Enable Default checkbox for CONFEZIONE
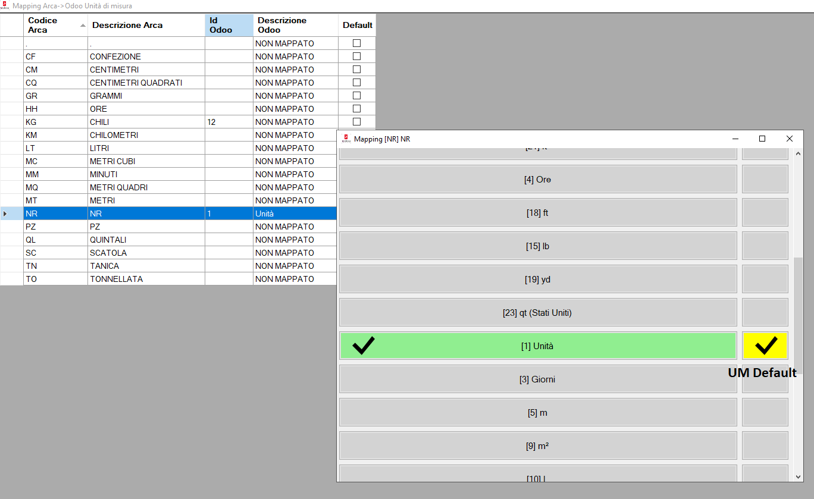 pos(356,57)
